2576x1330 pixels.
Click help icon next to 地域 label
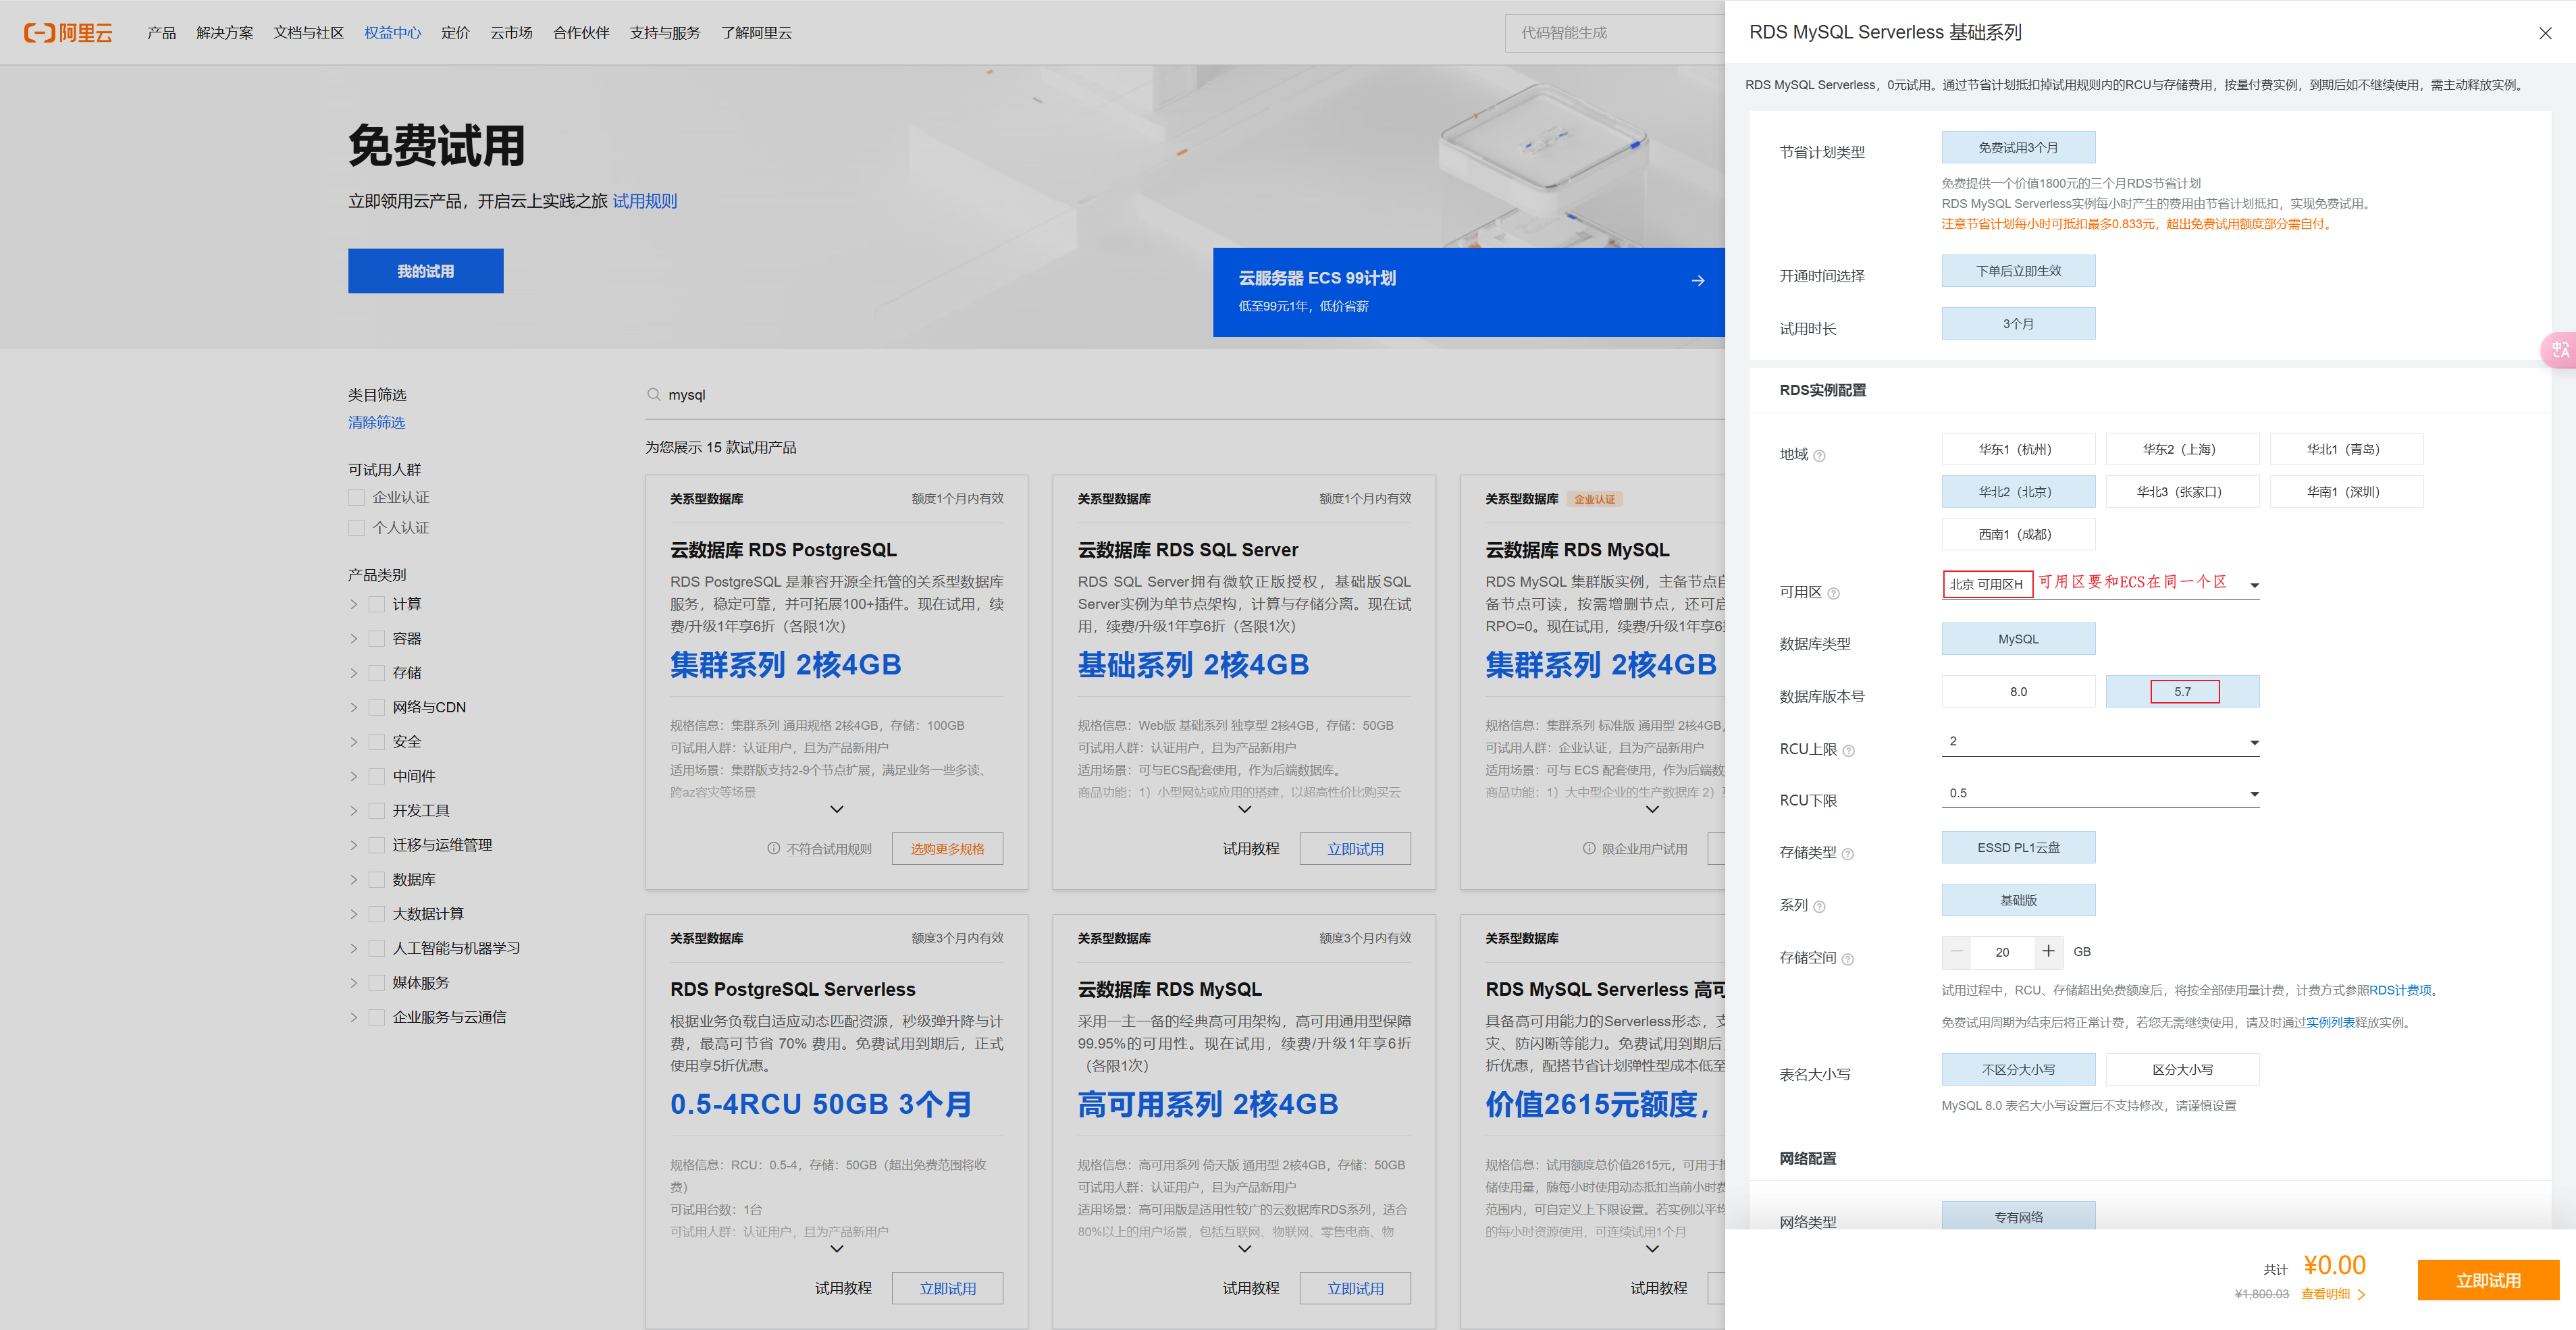click(x=1819, y=456)
